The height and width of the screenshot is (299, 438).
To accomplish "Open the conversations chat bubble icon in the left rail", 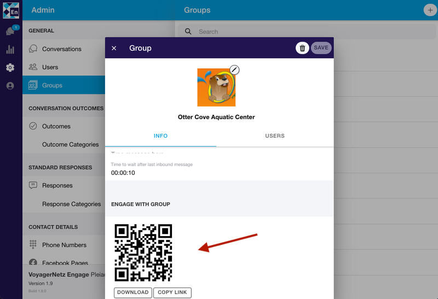I will pos(10,31).
